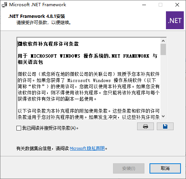
Task: Print the license terms with printer icon
Action: 146,127
